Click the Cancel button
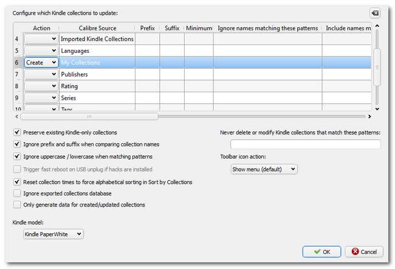The image size is (395, 269). click(x=364, y=251)
